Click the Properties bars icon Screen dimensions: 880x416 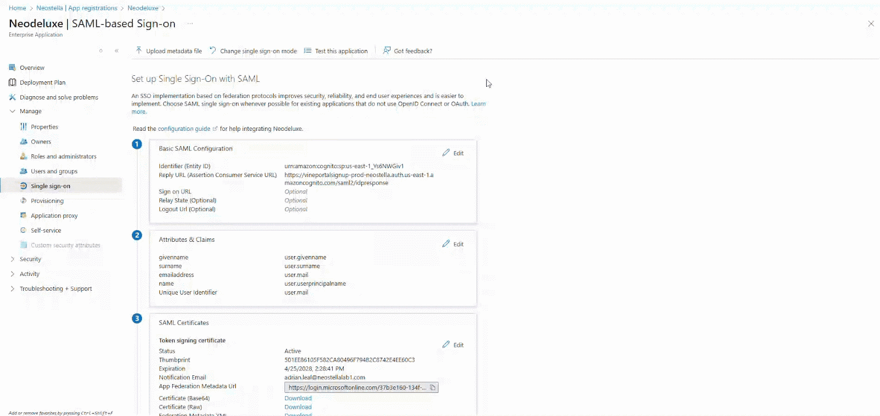(23, 127)
